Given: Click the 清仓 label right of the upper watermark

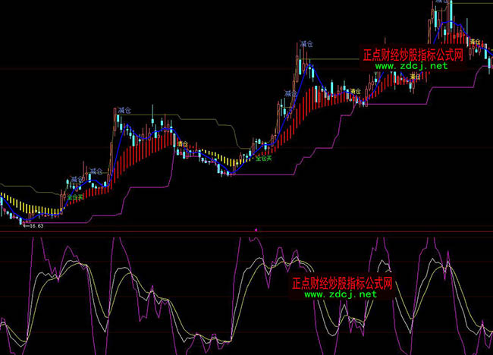Looking at the screenshot, I should click(x=476, y=40).
